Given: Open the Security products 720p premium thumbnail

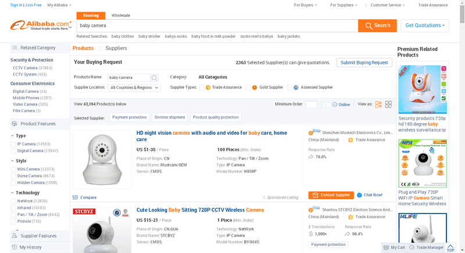Looking at the screenshot, I should pos(423,89).
